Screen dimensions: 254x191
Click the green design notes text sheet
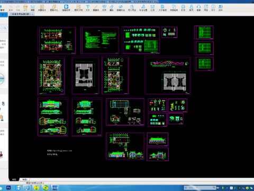click(x=100, y=40)
